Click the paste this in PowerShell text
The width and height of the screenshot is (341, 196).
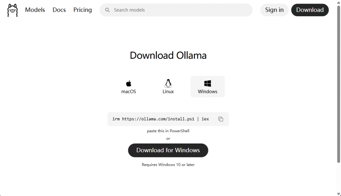point(168,131)
